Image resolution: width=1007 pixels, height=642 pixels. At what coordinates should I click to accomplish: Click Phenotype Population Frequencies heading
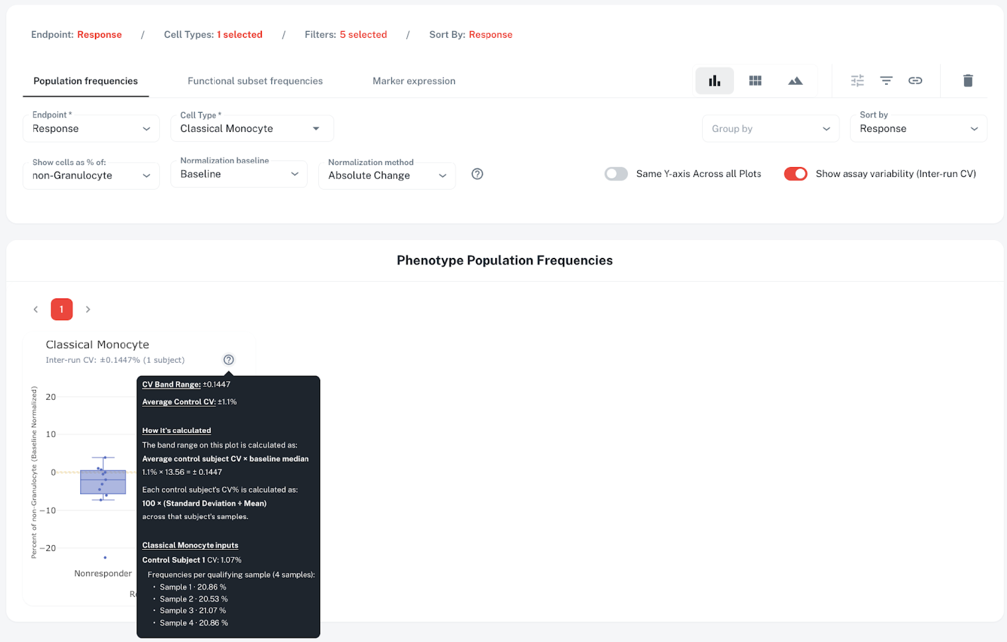pyautogui.click(x=504, y=261)
